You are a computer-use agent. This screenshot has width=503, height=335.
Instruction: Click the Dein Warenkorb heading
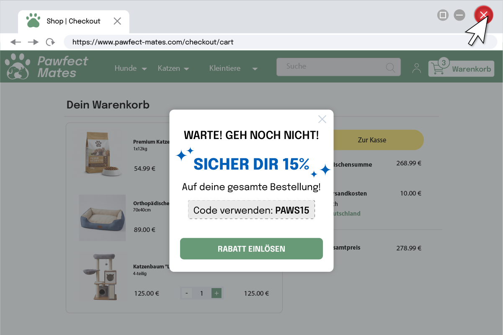(x=108, y=104)
